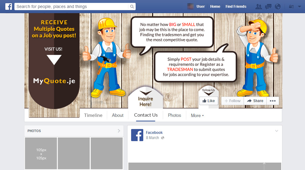305x170 pixels.
Task: Open the three-dot more actions button
Action: click(x=273, y=101)
